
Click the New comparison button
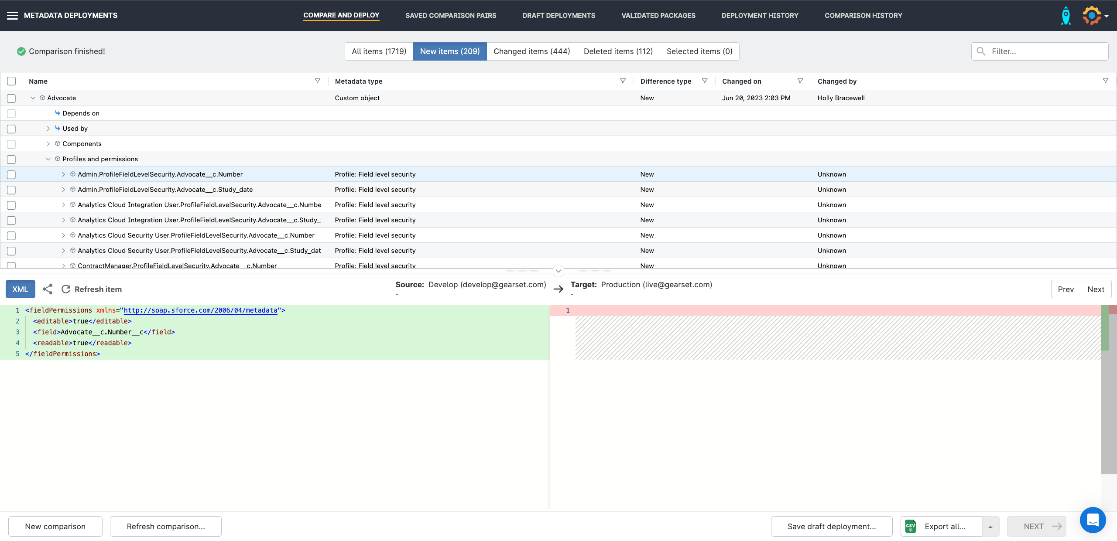pos(55,527)
